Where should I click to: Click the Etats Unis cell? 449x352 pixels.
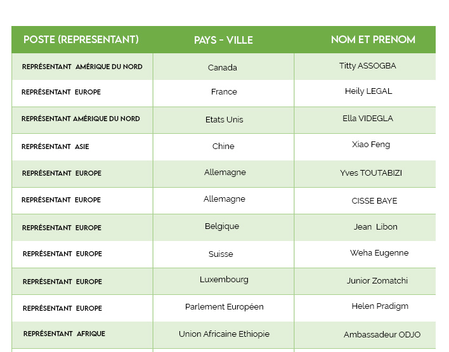224,119
